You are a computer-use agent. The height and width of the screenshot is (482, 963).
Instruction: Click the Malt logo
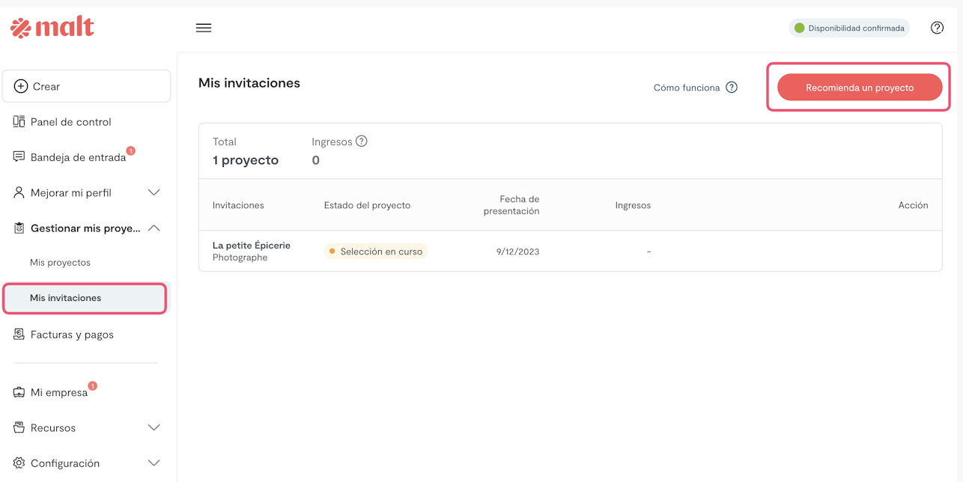(x=52, y=28)
